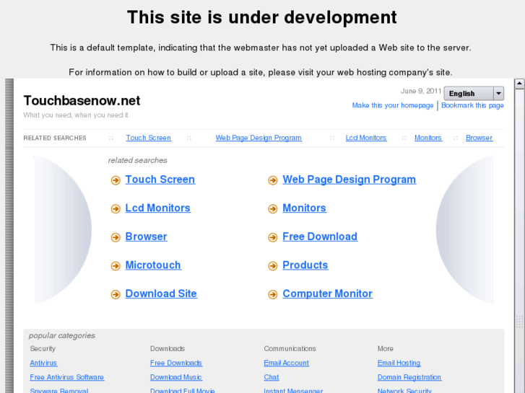Click the arrow icon beside Browser
The width and height of the screenshot is (525, 393).
click(116, 237)
